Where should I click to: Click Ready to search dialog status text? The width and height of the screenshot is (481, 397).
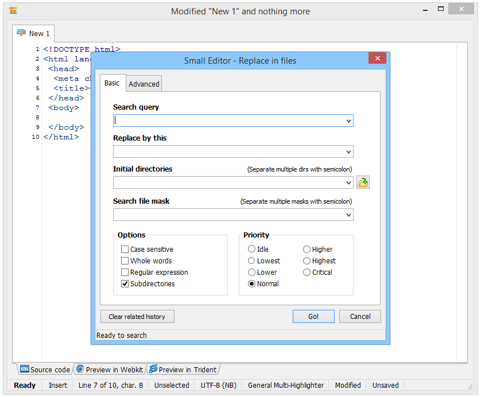[122, 336]
